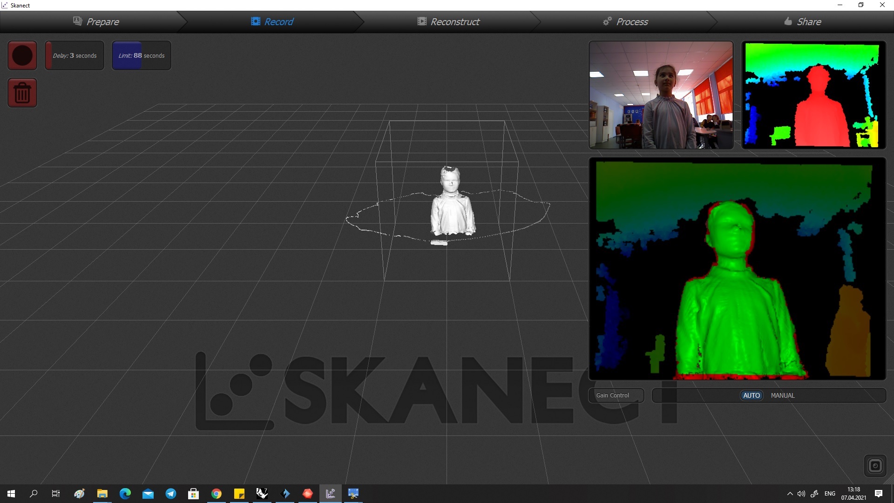The image size is (894, 503).
Task: Adjust the Delay 3 seconds slider
Action: tap(74, 55)
